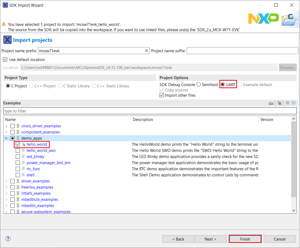Collapse the demo_apps tree node
The height and width of the screenshot is (248, 300).
(6, 138)
